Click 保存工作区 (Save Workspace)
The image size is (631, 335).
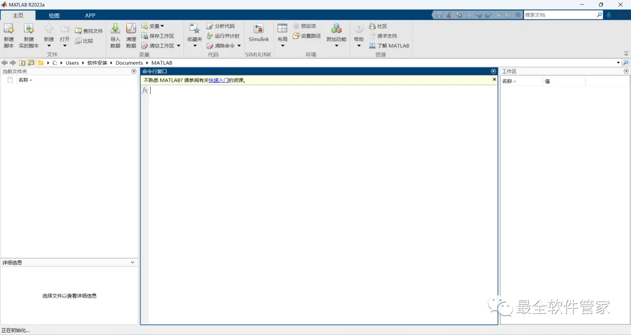tap(158, 36)
